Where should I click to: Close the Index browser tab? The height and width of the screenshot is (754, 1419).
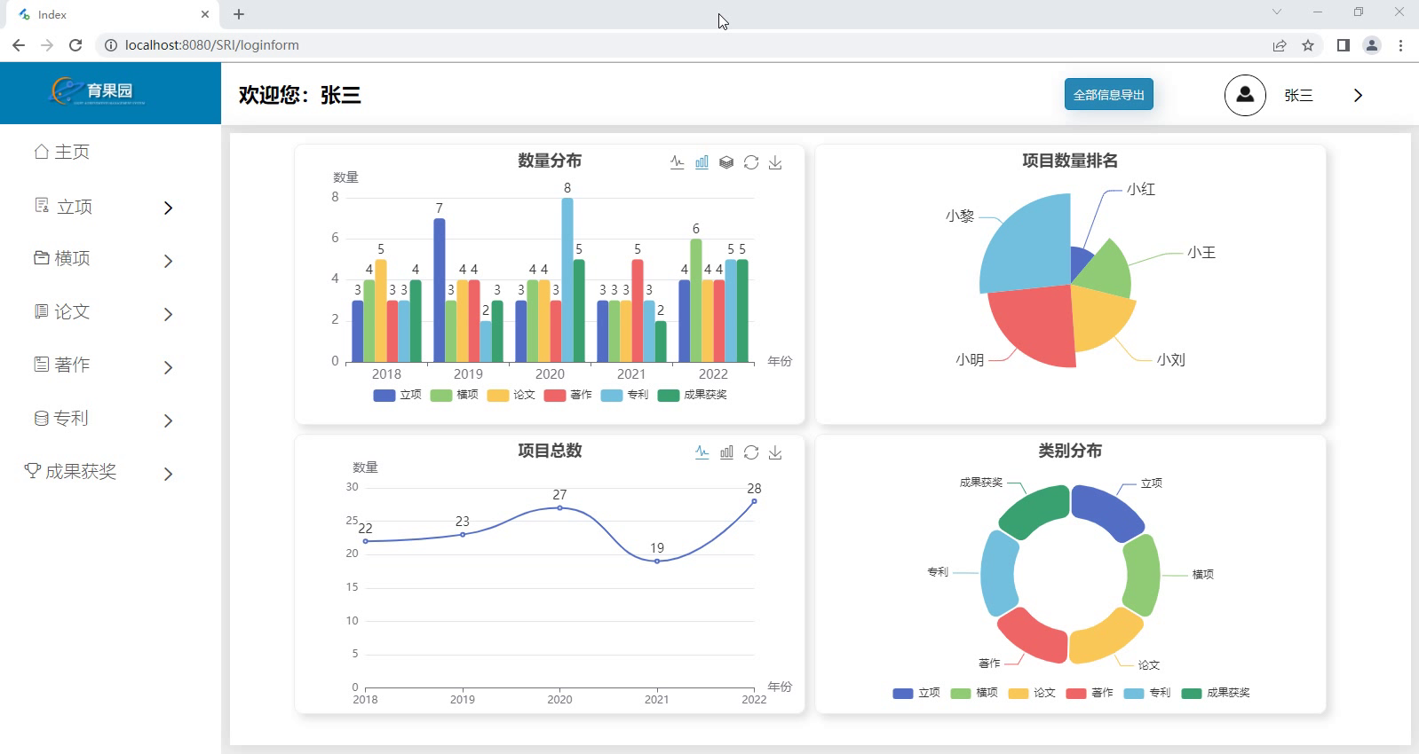point(205,14)
